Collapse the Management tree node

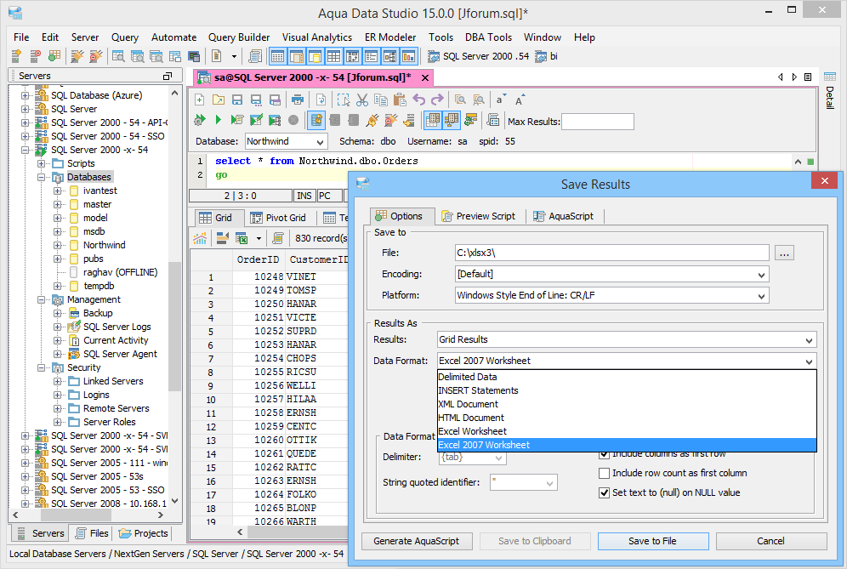pyautogui.click(x=41, y=300)
